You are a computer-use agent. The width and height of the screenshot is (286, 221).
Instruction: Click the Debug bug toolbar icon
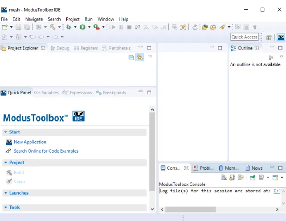pyautogui.click(x=69, y=27)
